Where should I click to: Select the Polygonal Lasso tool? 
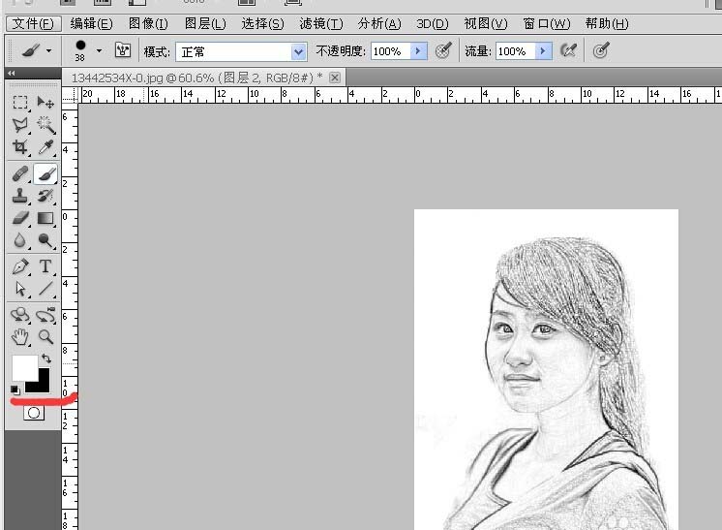(19, 124)
